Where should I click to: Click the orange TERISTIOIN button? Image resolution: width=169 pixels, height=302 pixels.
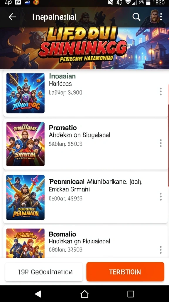point(125,272)
